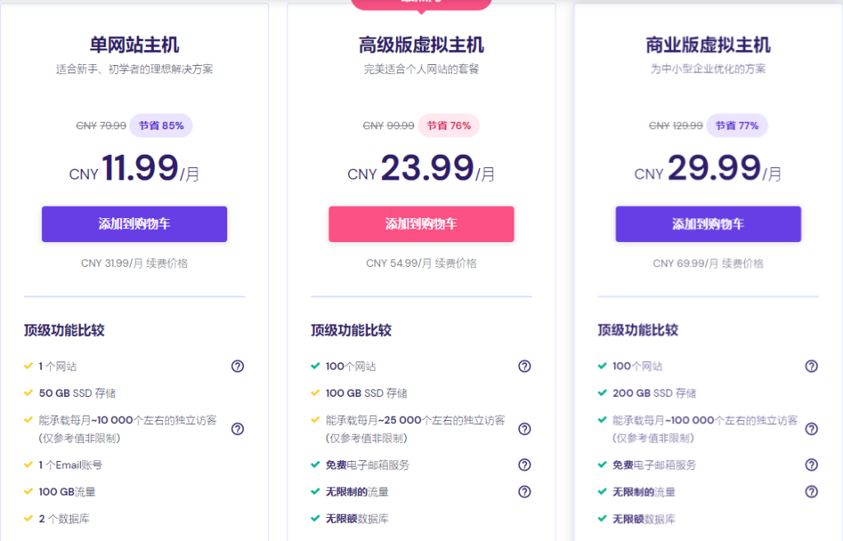Click the help icon beside 单网站主机 独立访客 feature
The image size is (843, 541).
click(238, 429)
